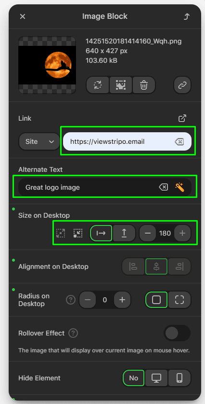
Task: Clear the link URL field
Action: (179, 141)
